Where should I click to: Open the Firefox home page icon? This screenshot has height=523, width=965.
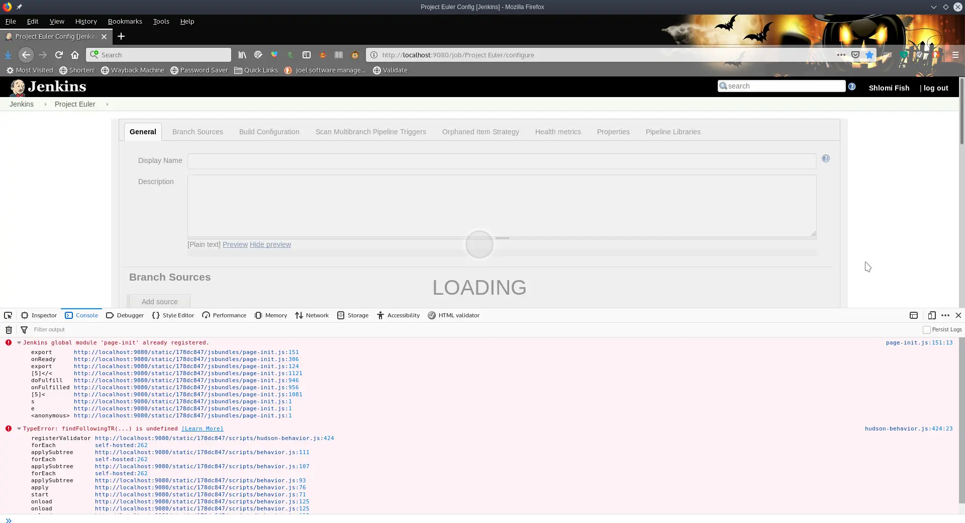coord(75,55)
